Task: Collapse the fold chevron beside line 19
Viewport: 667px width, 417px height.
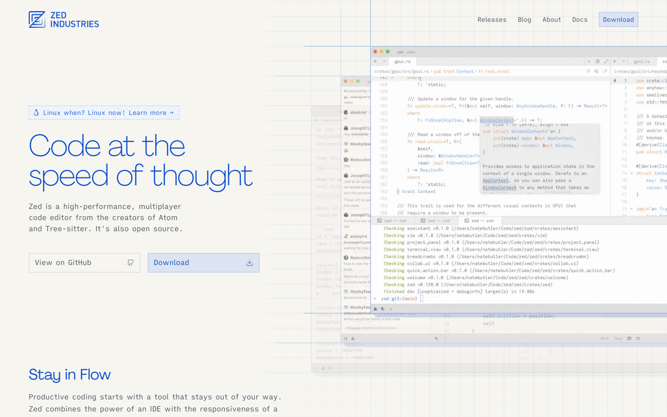Action: [x=631, y=209]
